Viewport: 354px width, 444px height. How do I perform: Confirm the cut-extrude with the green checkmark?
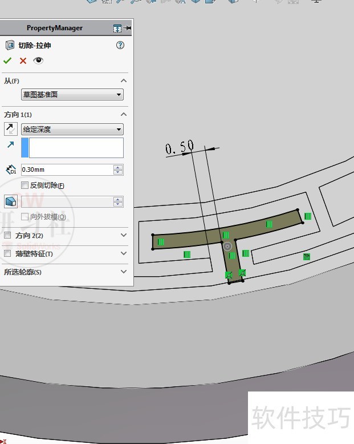[x=7, y=60]
